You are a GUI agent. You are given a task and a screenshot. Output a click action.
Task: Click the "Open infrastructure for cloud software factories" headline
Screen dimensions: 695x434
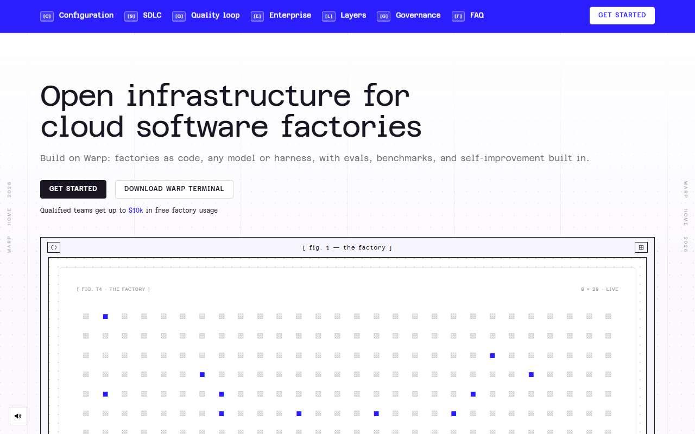[231, 112]
